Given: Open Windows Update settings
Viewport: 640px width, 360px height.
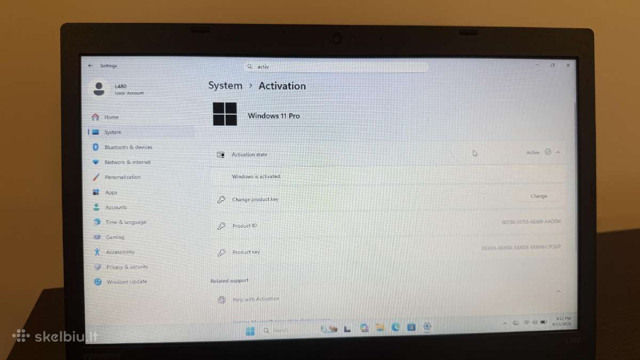Looking at the screenshot, I should coord(126,282).
